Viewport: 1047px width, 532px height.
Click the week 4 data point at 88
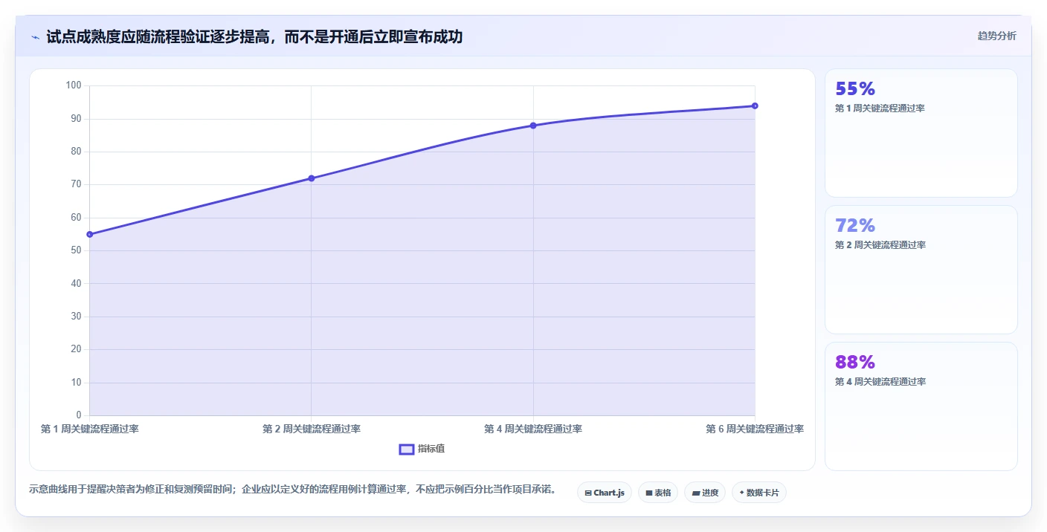pyautogui.click(x=533, y=126)
